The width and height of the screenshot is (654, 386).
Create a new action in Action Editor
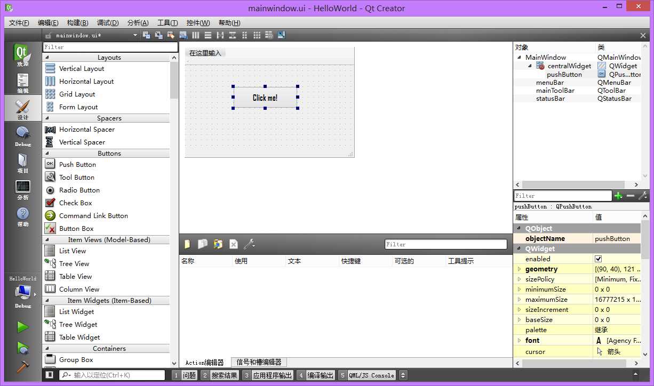(x=187, y=244)
